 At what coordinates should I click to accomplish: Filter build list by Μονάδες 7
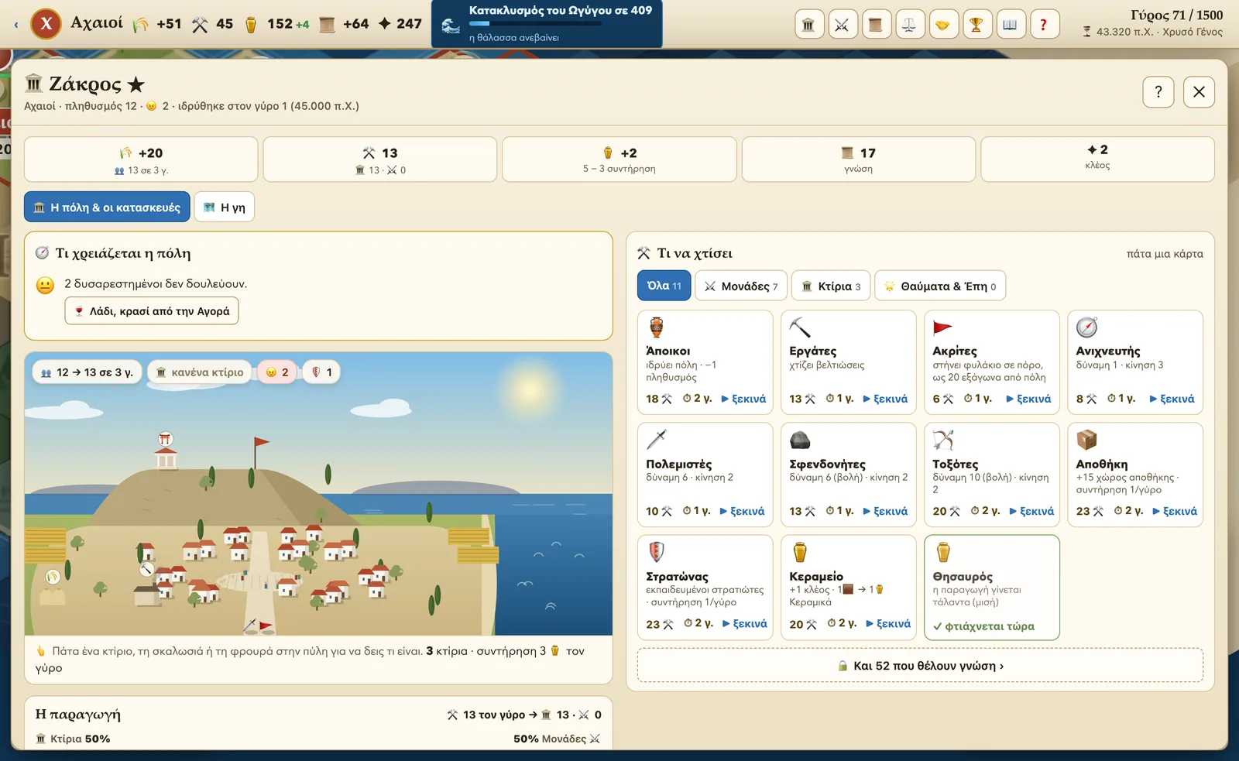pos(741,286)
